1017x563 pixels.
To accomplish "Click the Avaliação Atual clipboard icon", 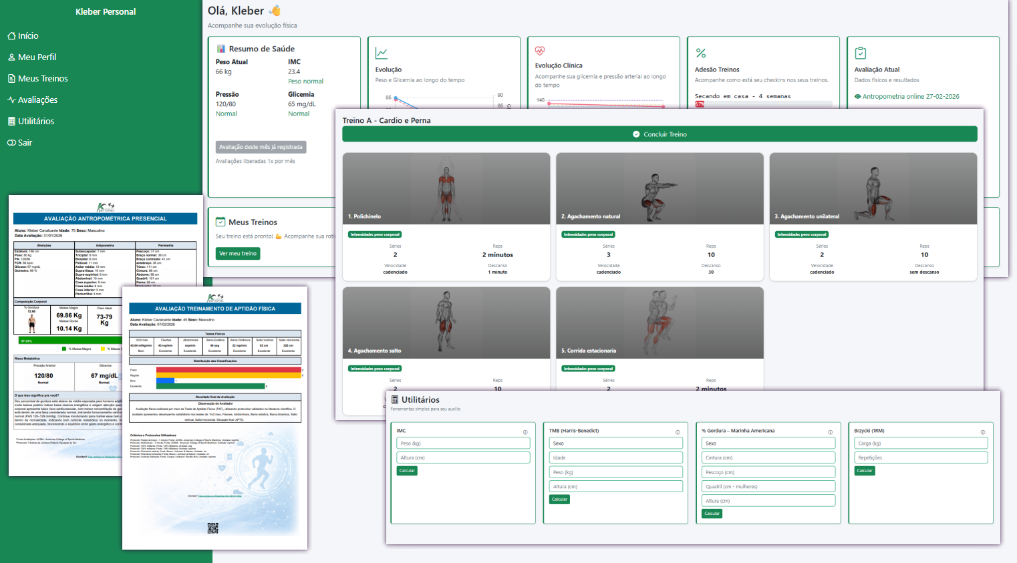I will pyautogui.click(x=860, y=53).
